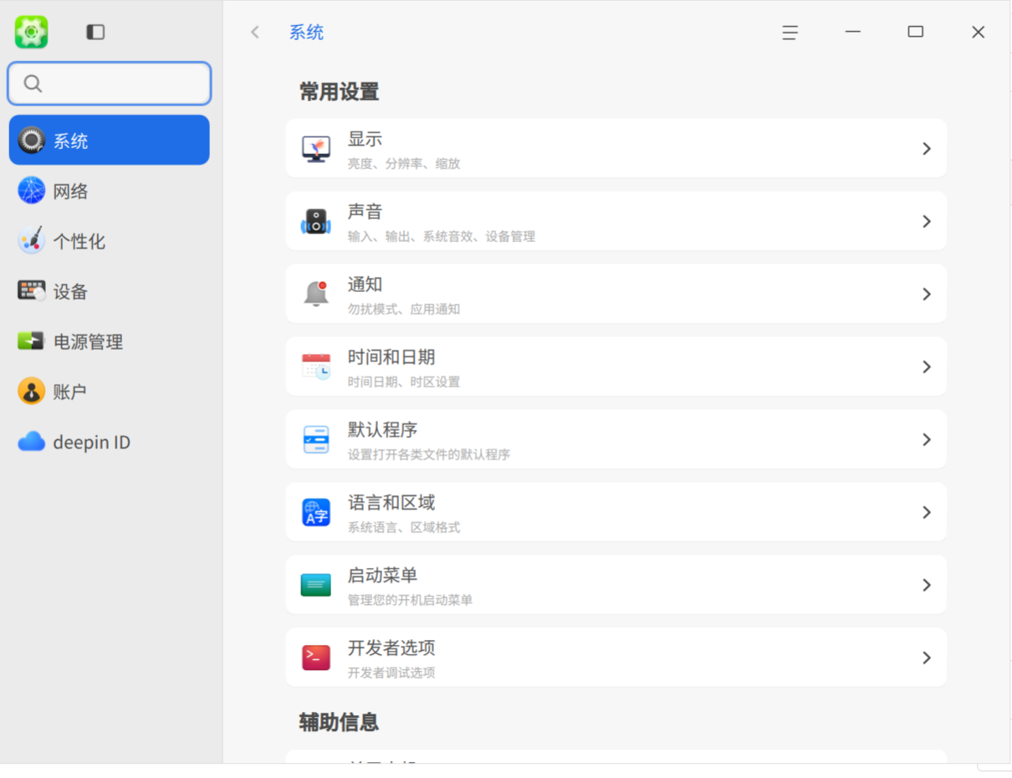This screenshot has width=1012, height=778.
Task: Select 个性化 label in the sidebar
Action: point(79,241)
